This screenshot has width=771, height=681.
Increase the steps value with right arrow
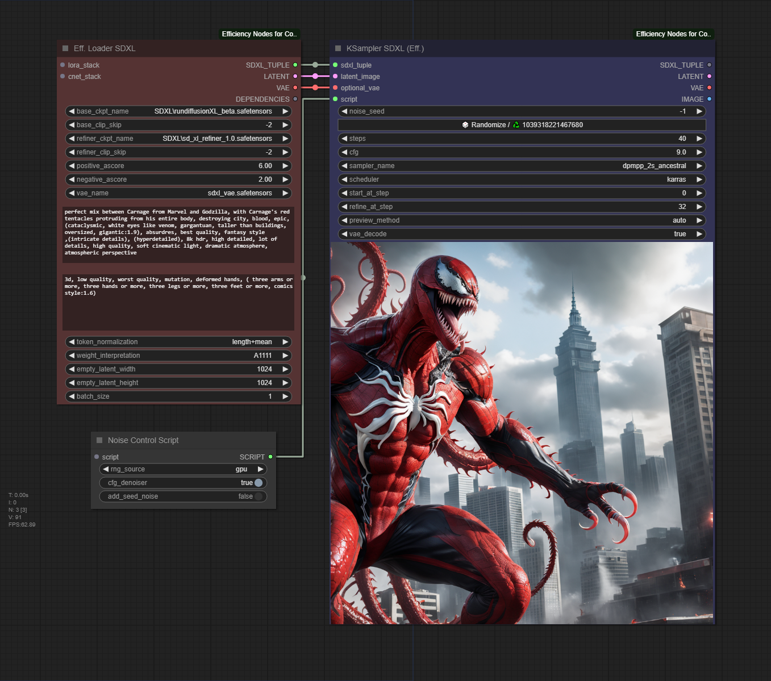point(699,139)
